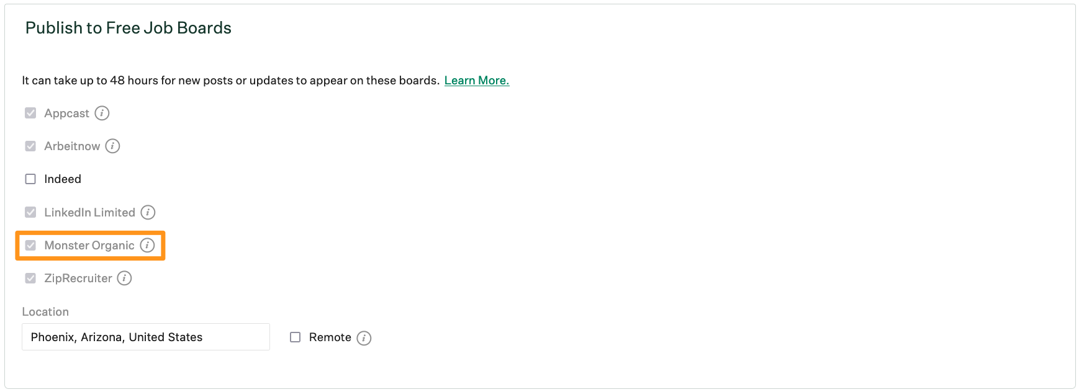Screen dimensions: 1079x392
Task: Select the Indeed board label
Action: pos(62,179)
